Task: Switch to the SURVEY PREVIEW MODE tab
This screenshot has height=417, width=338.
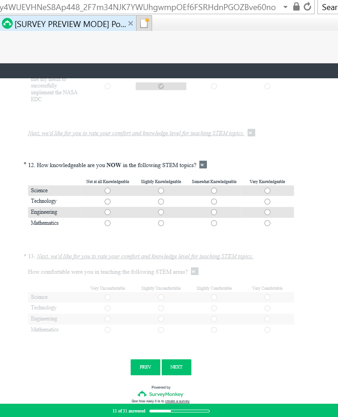Action: click(69, 24)
